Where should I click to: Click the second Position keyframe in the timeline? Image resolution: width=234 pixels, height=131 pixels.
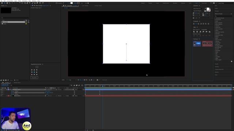click(100, 91)
